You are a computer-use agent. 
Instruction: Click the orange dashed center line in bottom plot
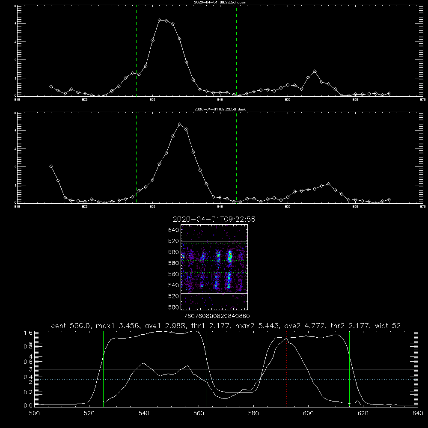215,369
